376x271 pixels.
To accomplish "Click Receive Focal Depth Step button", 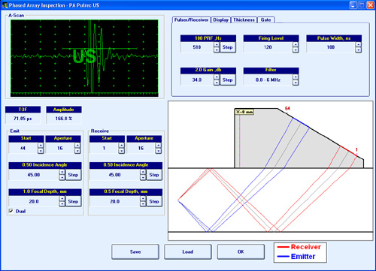I will pos(154,201).
